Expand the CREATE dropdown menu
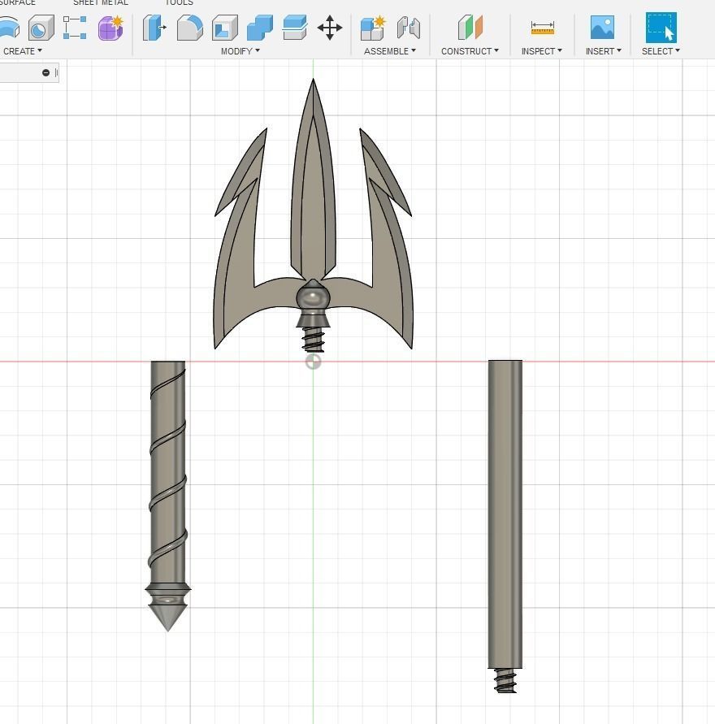715x724 pixels. (x=23, y=51)
